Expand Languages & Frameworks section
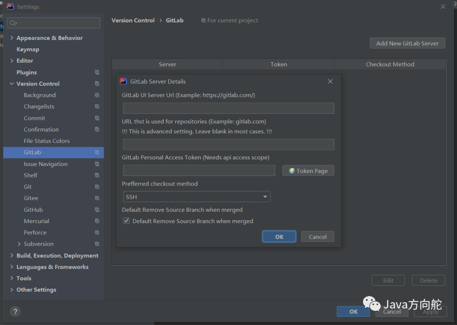Viewport: 457px width, 325px height. point(12,267)
